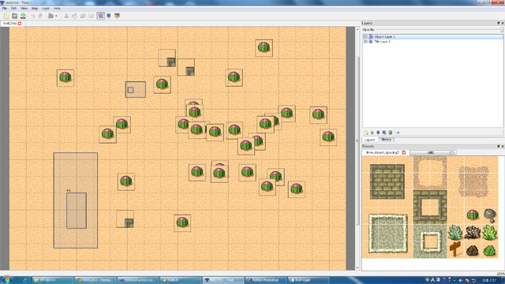
Task: Pick the gray rock tile in tileset
Action: (490, 215)
